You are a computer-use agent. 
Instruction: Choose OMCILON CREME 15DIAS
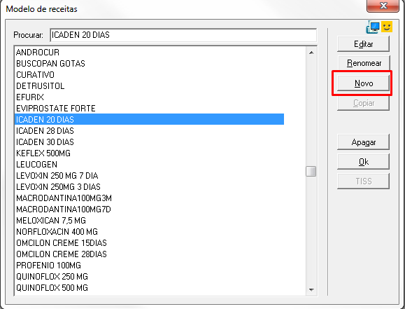tap(149, 242)
